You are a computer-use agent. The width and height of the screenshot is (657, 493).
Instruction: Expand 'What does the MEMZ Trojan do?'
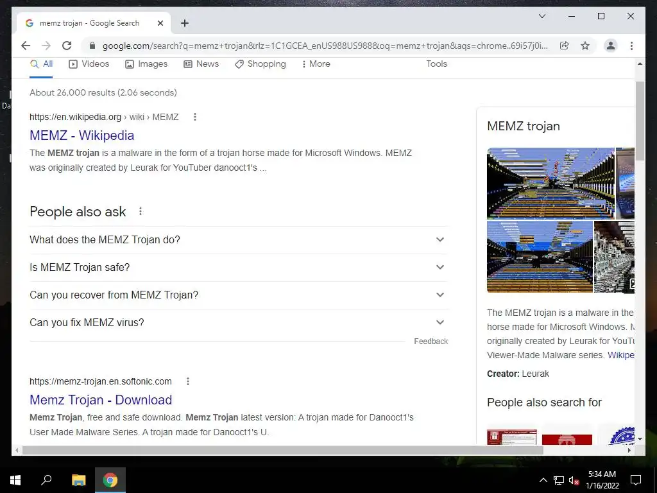[239, 240]
